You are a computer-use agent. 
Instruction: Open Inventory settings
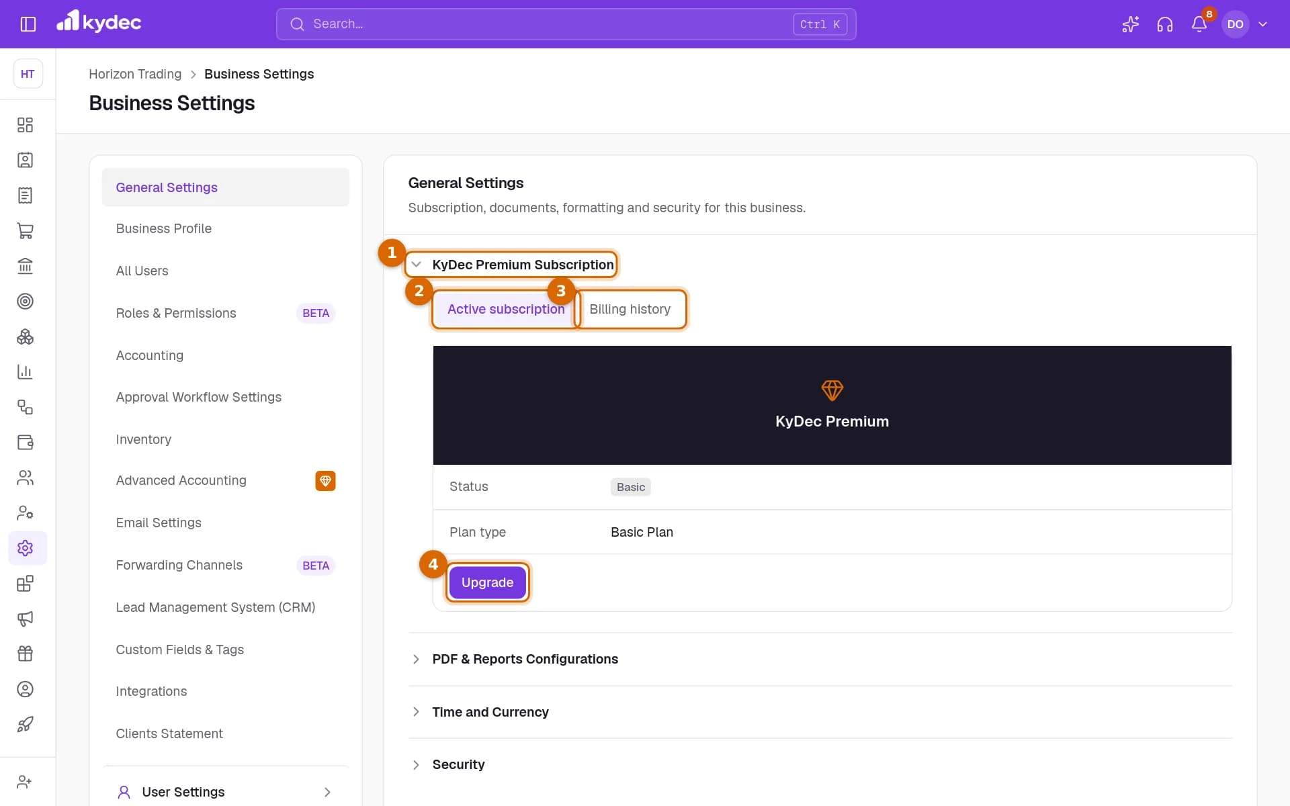pyautogui.click(x=226, y=439)
